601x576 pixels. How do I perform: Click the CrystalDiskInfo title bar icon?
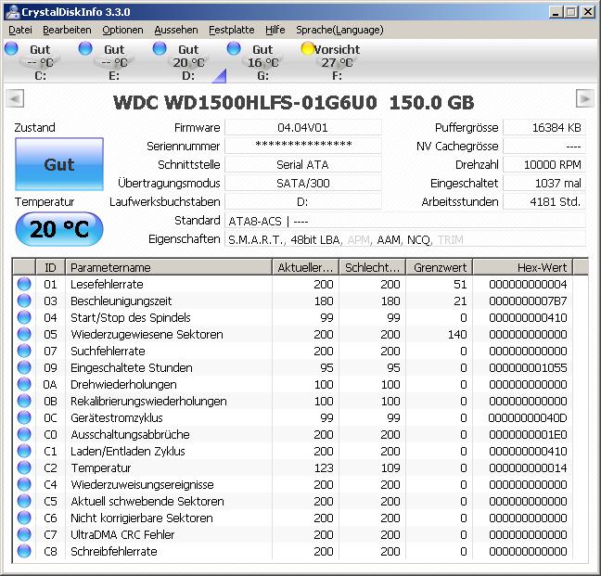coord(13,11)
